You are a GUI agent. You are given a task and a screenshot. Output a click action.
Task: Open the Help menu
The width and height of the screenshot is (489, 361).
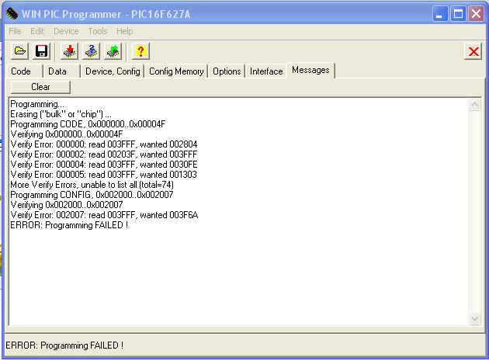click(x=124, y=31)
